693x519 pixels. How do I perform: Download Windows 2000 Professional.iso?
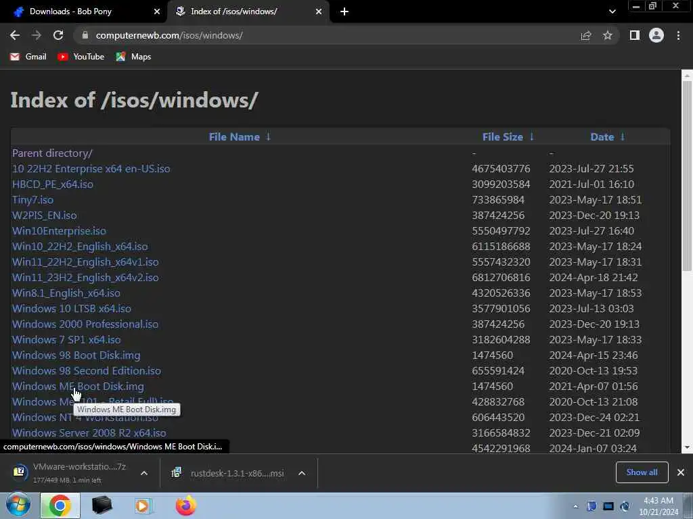coord(85,324)
